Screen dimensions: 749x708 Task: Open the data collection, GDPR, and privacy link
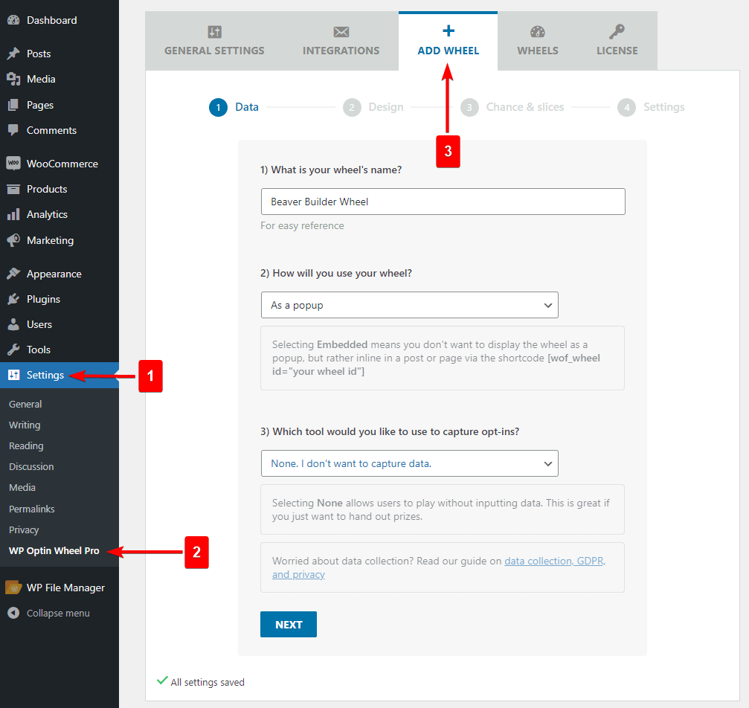click(555, 561)
